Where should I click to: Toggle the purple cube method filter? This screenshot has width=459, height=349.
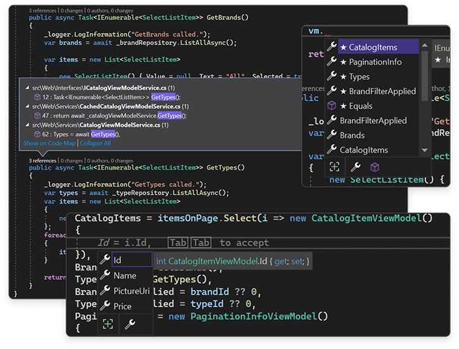pos(374,167)
